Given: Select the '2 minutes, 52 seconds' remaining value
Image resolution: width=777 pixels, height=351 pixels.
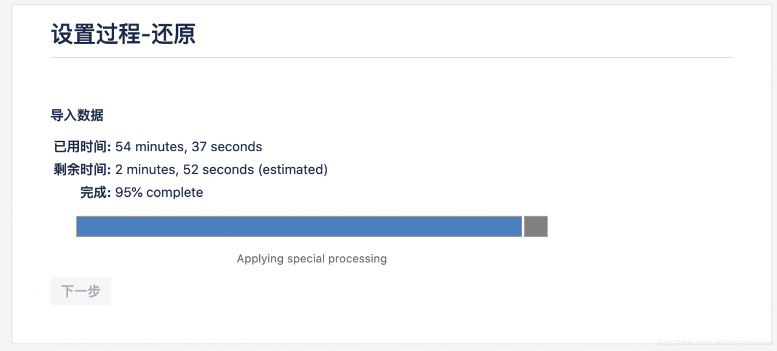Looking at the screenshot, I should tap(185, 170).
